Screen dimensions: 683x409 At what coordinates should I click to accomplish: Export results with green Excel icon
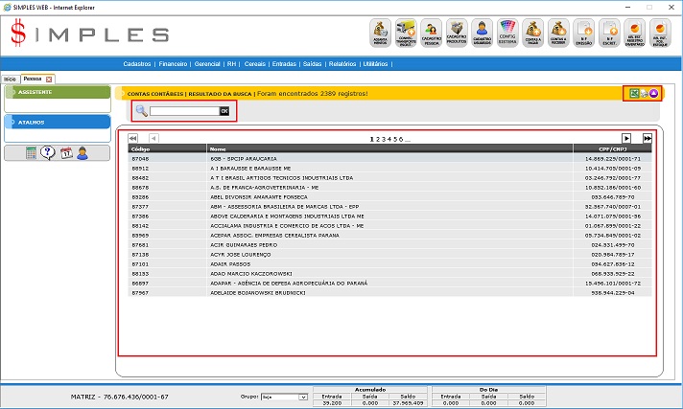(x=632, y=93)
